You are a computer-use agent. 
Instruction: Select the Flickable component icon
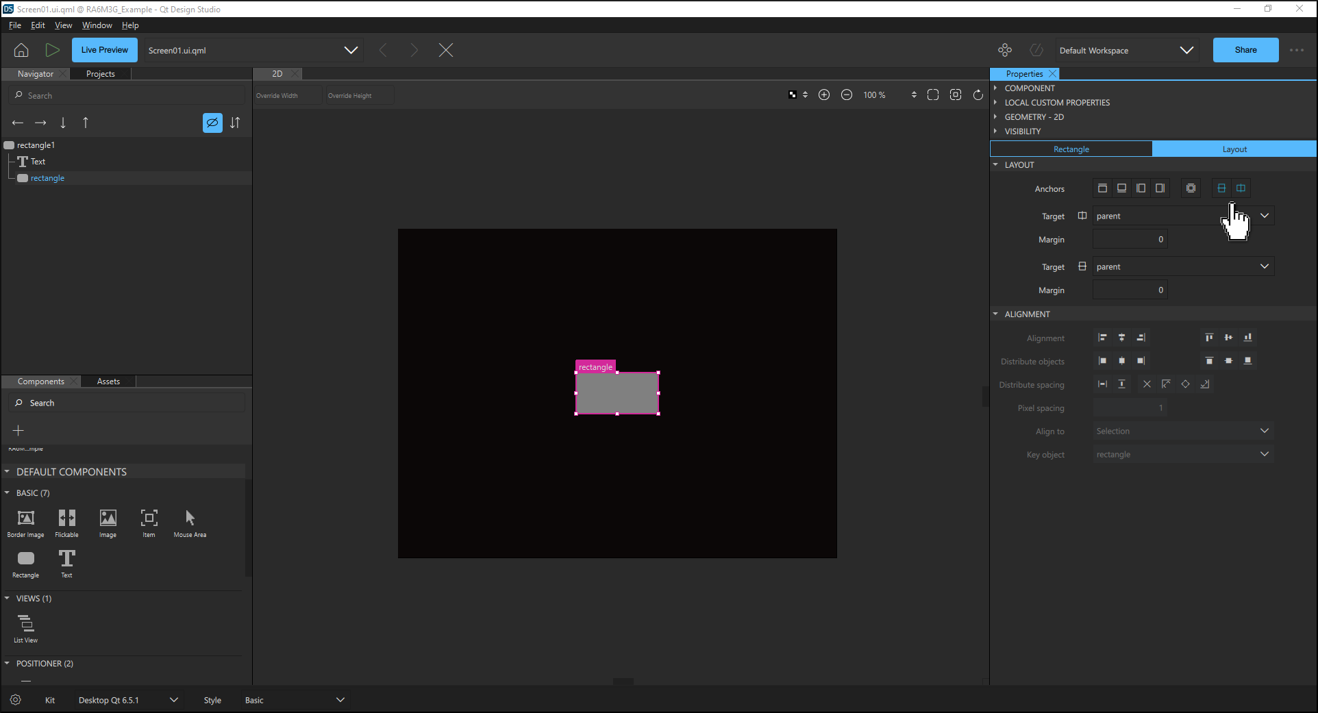coord(66,518)
